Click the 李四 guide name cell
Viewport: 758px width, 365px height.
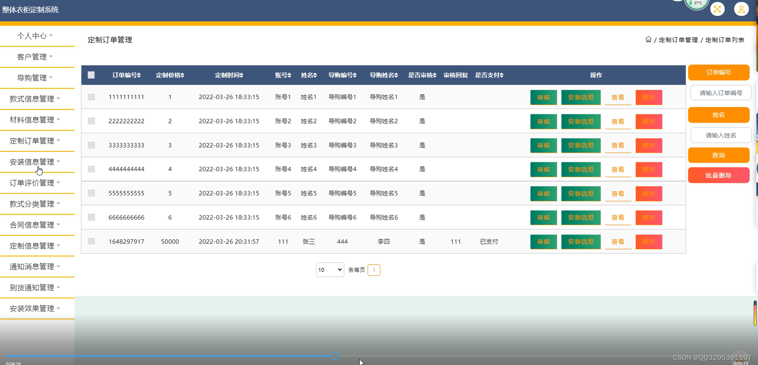[x=384, y=241]
